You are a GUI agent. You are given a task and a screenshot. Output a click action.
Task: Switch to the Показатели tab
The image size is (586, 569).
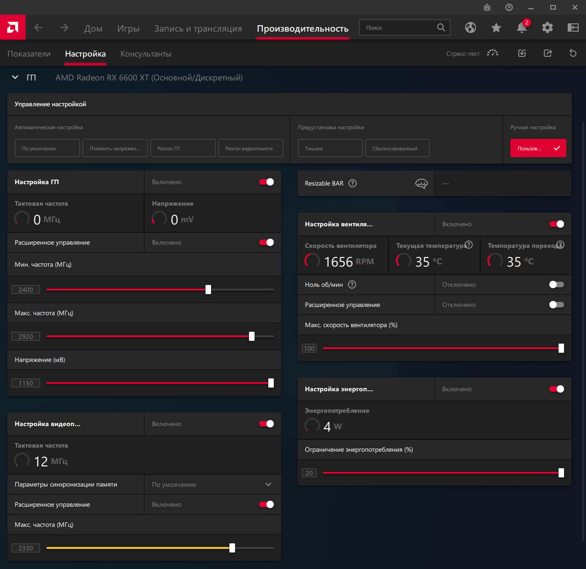pos(29,54)
